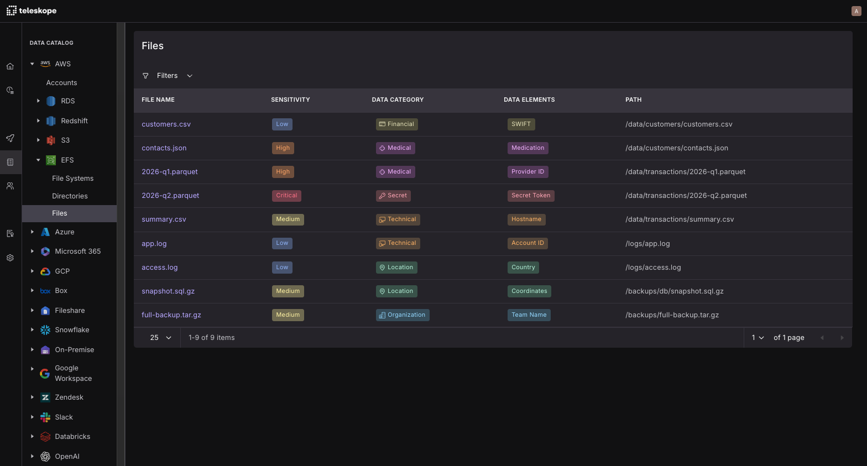Click the Critical sensitivity badge
The image size is (867, 466).
[x=286, y=196]
